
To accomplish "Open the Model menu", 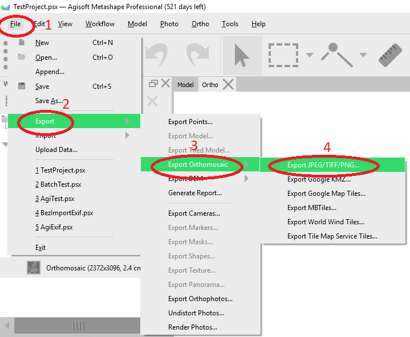I will (x=137, y=24).
